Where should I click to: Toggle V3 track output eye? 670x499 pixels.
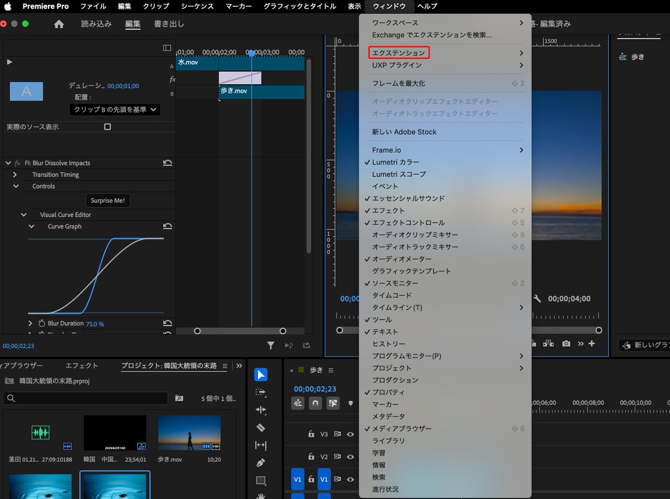[351, 434]
